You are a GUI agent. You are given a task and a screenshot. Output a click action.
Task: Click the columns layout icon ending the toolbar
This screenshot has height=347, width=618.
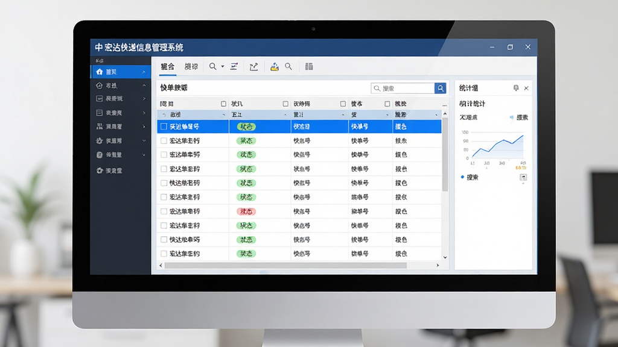point(309,66)
